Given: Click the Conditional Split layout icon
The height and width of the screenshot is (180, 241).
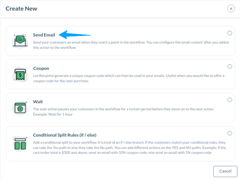Looking at the screenshot, I should (x=20, y=144).
